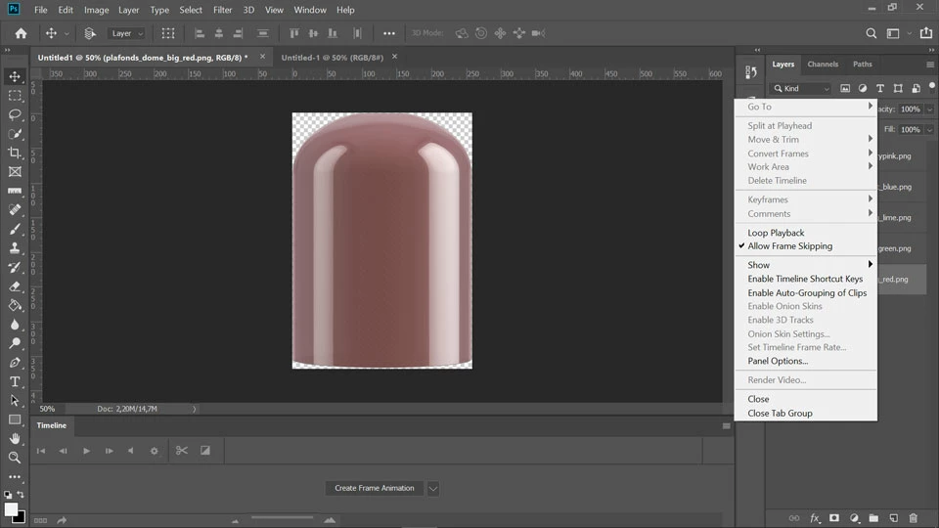Click the scissors split icon in Timeline
This screenshot has width=939, height=528.
click(181, 451)
